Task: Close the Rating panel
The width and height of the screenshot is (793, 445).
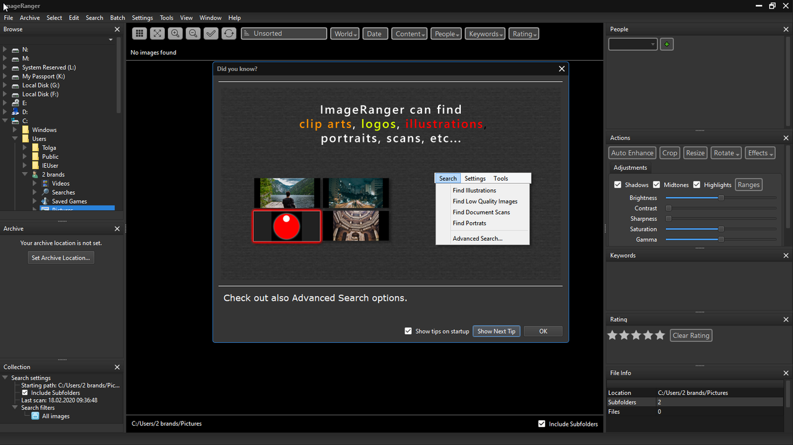Action: click(x=786, y=319)
